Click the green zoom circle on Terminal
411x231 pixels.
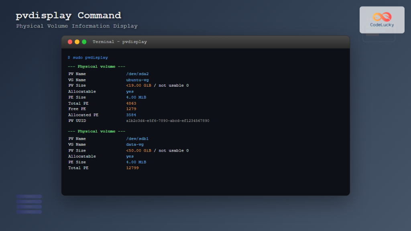click(84, 41)
